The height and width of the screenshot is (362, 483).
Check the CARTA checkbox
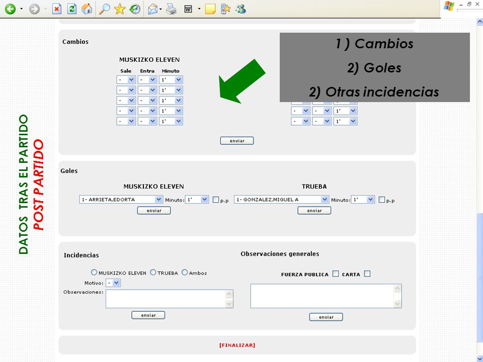[367, 274]
